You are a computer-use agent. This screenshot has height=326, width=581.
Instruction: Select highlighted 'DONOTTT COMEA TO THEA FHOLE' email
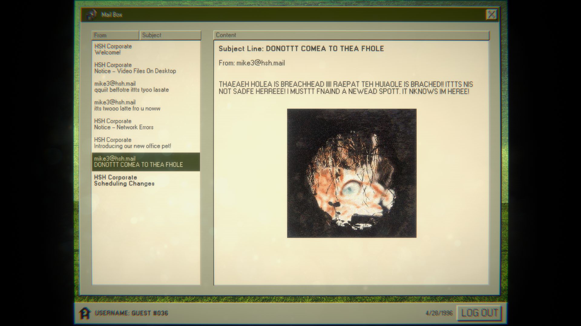coord(146,162)
